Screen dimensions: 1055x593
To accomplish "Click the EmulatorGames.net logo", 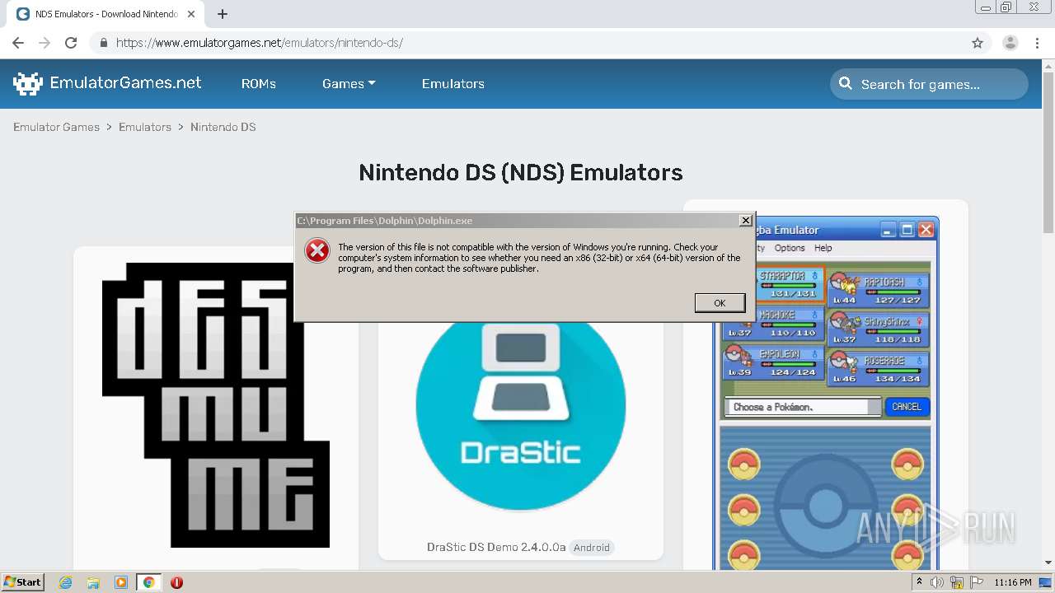I will [107, 83].
